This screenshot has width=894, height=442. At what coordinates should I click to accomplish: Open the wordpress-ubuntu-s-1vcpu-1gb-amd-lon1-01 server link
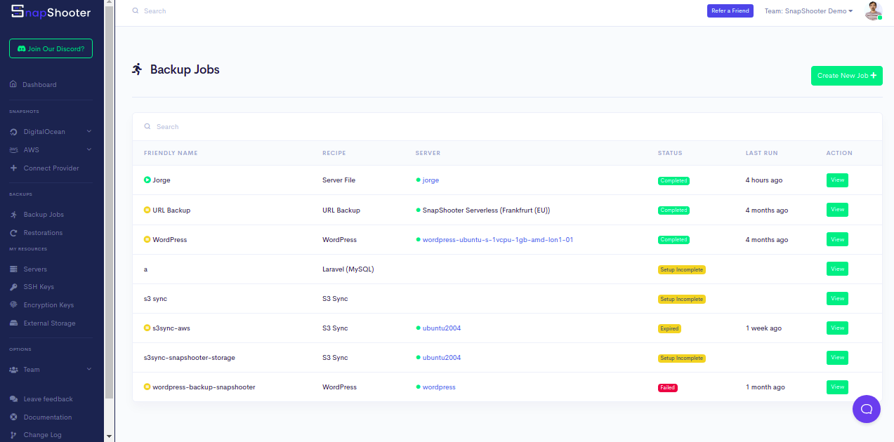[498, 240]
